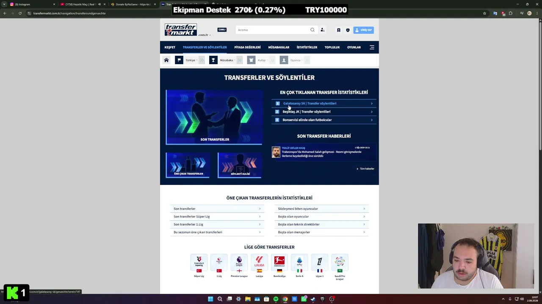The height and width of the screenshot is (304, 542).
Task: Open the ÖNE ÇIKAN TRANSFERLER thumbnail
Action: click(x=188, y=165)
